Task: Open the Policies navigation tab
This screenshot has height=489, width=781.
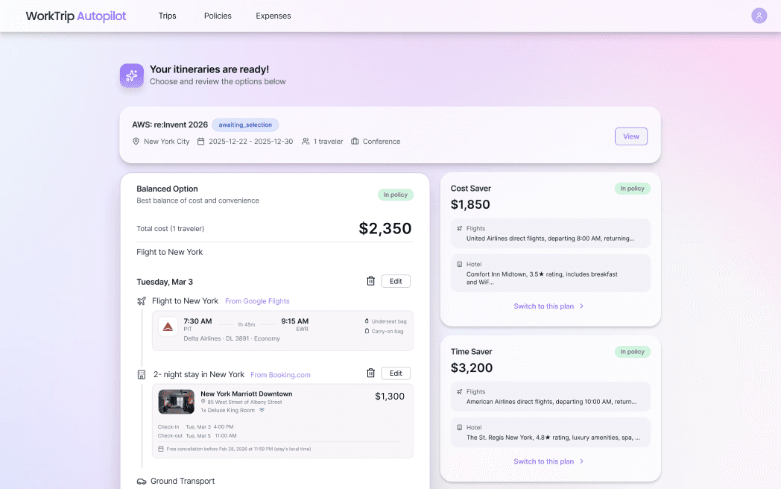Action: [x=218, y=16]
